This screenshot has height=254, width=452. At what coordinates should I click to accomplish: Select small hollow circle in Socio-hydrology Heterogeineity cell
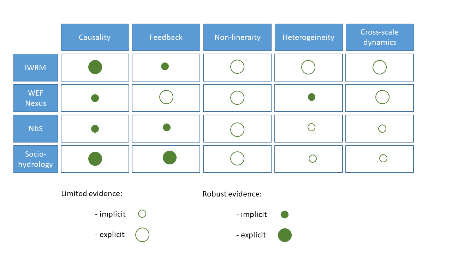click(x=313, y=159)
